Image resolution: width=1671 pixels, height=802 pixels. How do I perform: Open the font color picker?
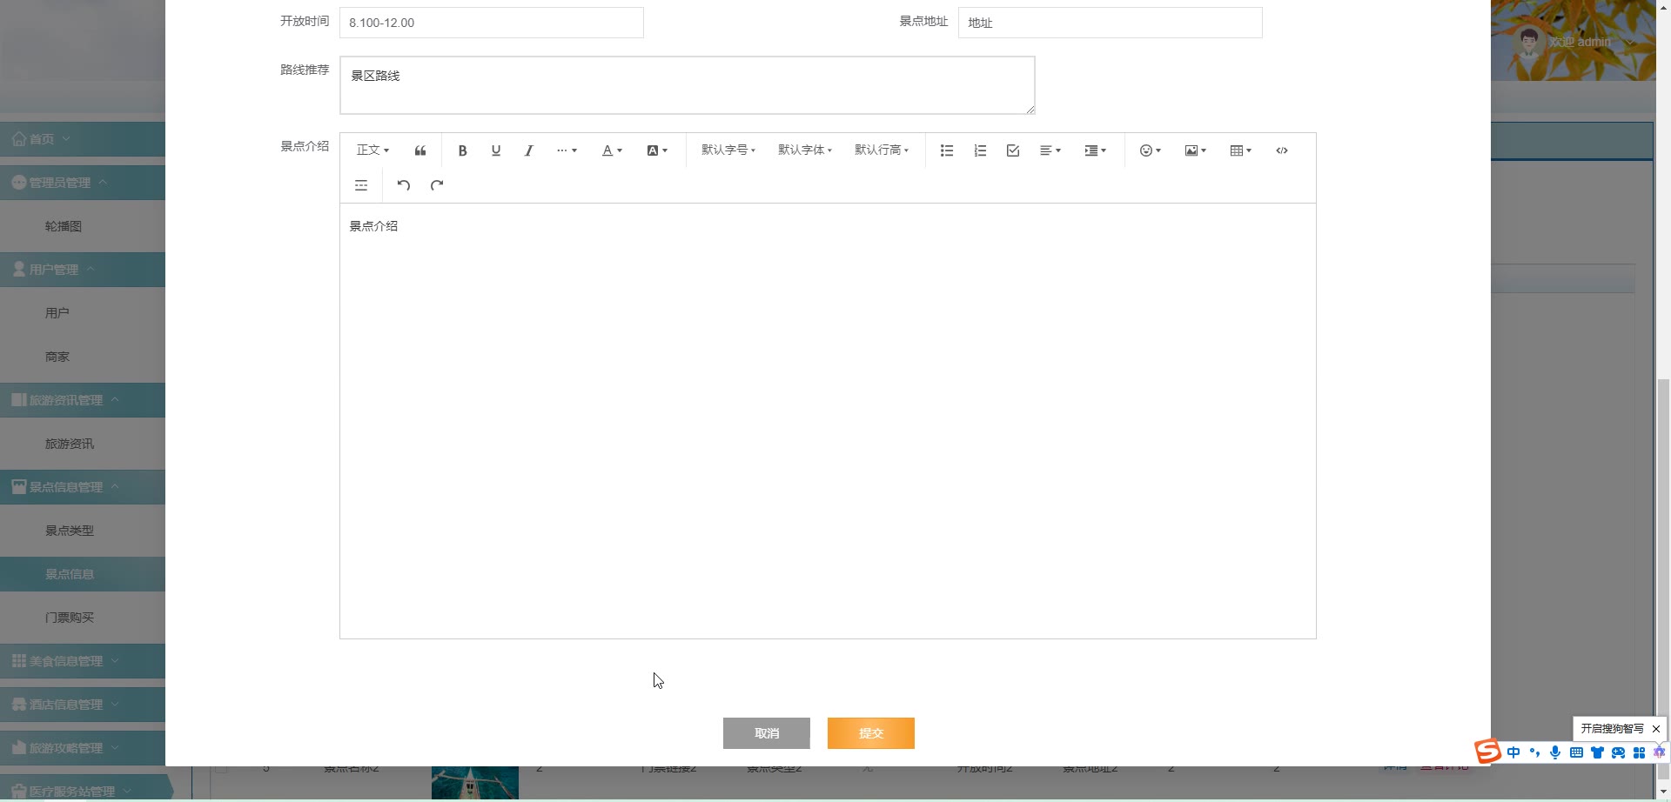612,150
